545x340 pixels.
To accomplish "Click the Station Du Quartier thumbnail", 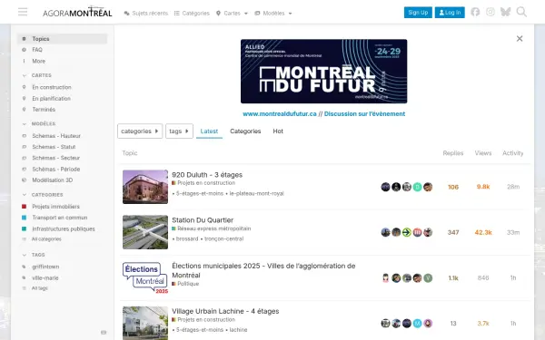I will [x=145, y=232].
